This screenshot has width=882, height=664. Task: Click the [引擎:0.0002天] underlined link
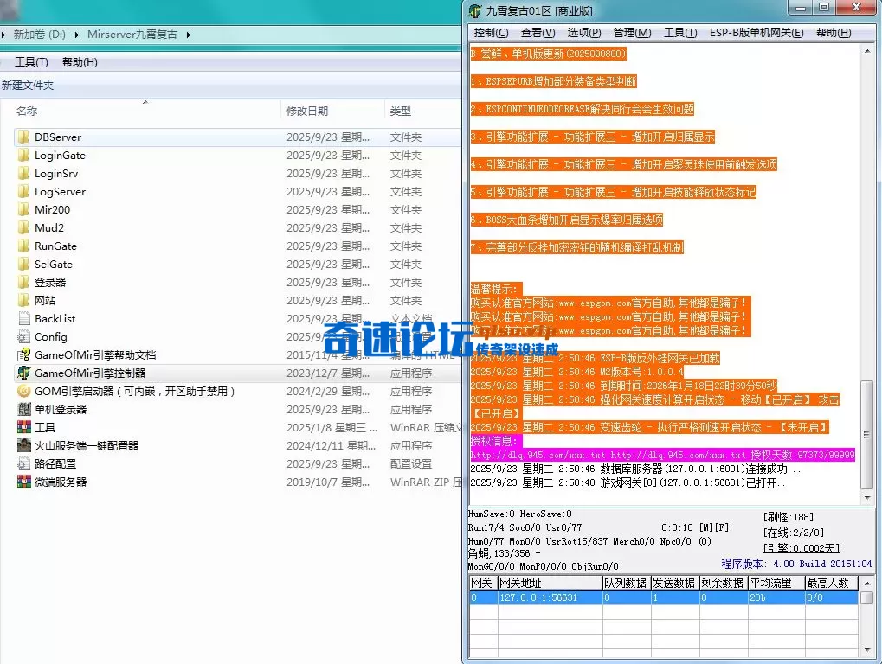tap(802, 547)
